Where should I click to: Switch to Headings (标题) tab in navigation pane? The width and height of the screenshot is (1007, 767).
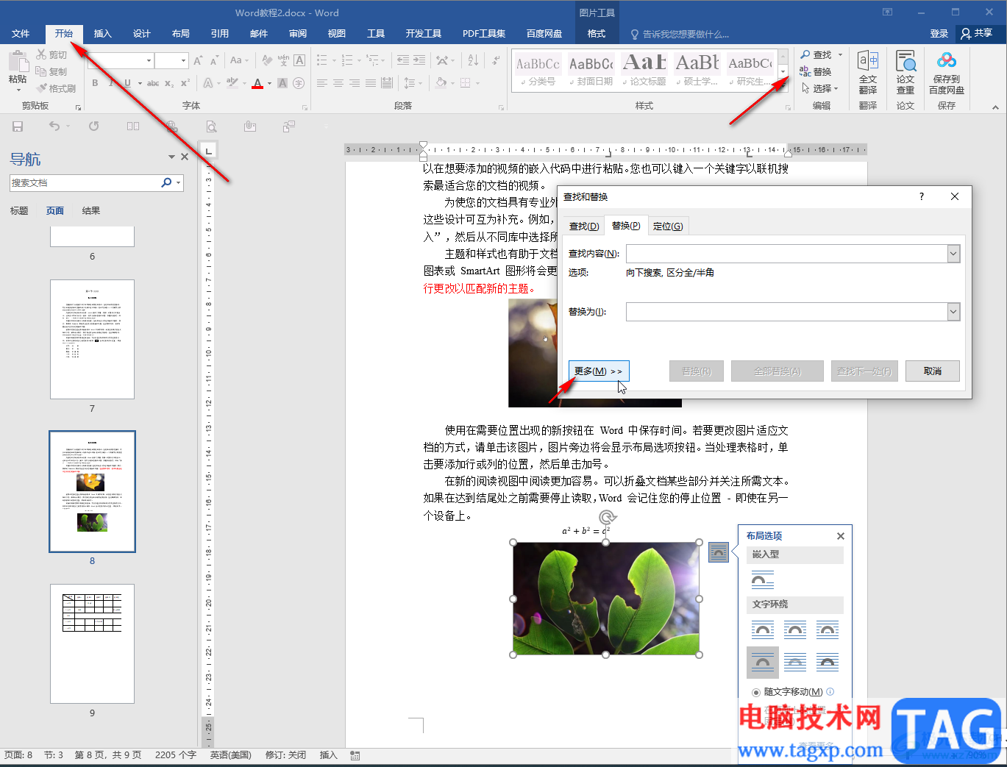(19, 211)
